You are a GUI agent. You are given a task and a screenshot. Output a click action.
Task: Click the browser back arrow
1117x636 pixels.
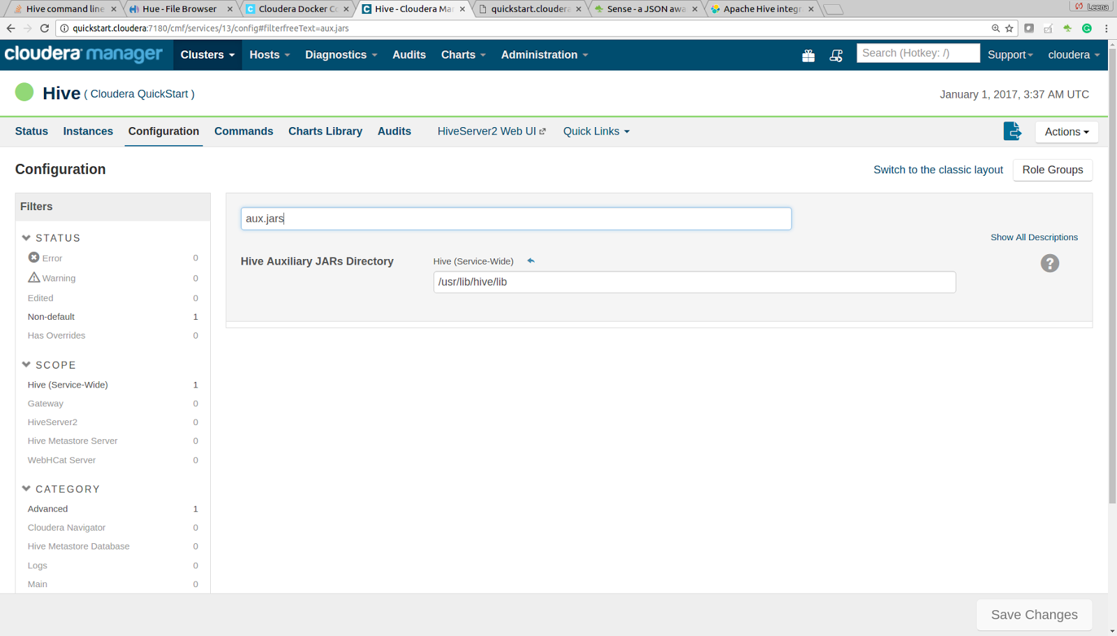pos(10,28)
